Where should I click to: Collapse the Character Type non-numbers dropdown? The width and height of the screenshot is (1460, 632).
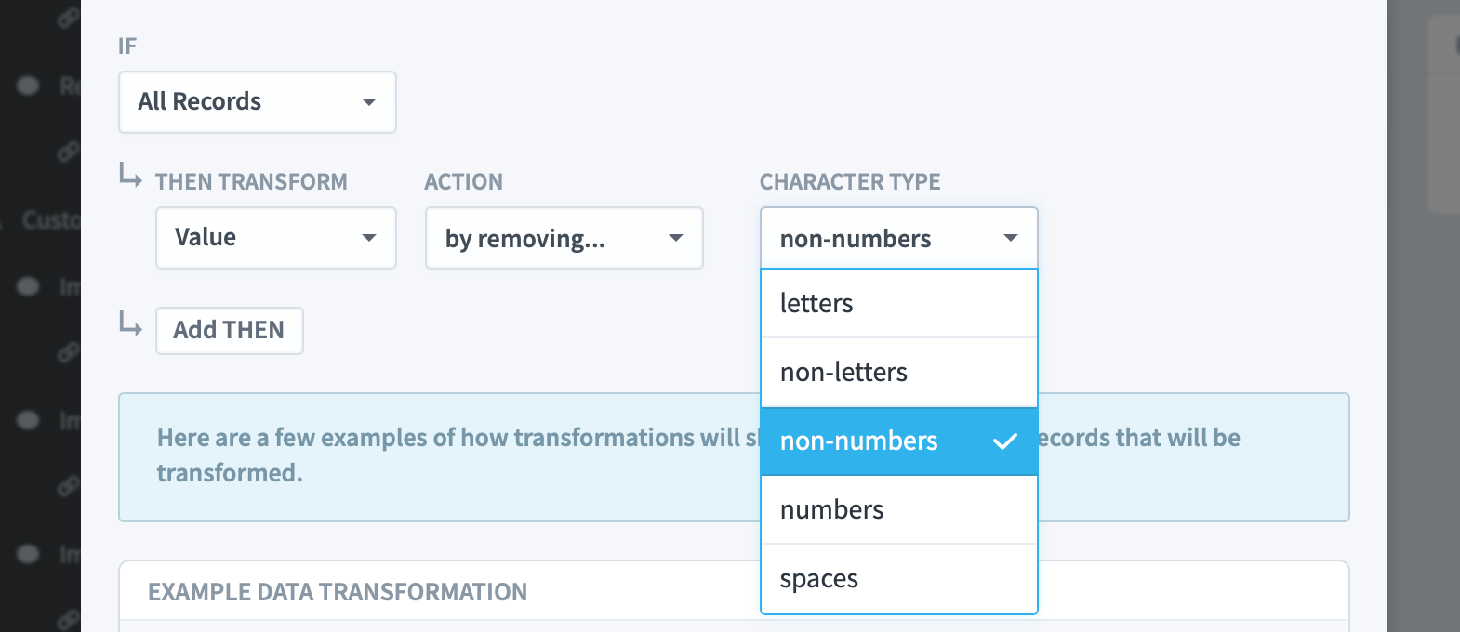coord(898,238)
